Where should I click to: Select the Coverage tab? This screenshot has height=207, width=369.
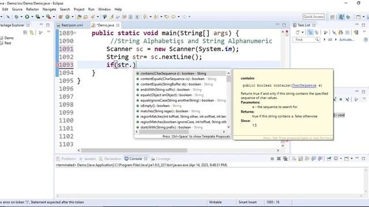pyautogui.click(x=160, y=159)
